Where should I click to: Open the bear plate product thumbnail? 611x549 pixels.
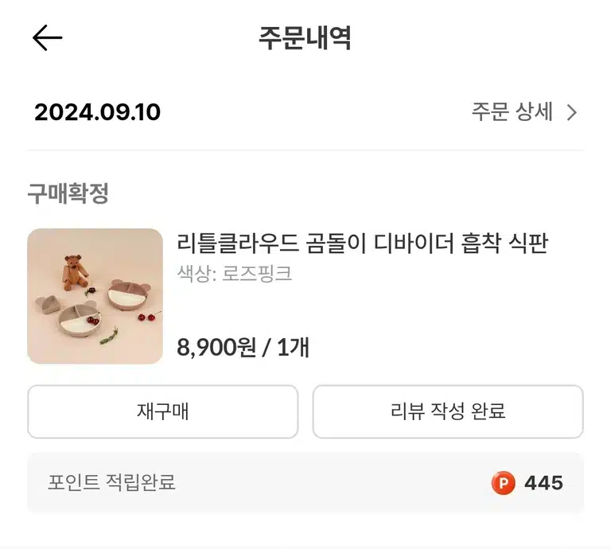[95, 296]
